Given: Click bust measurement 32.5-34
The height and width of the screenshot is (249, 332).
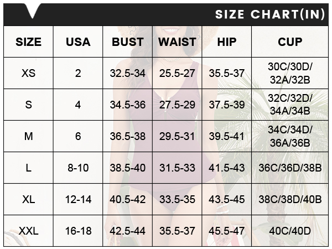Looking at the screenshot, I should 128,73.
